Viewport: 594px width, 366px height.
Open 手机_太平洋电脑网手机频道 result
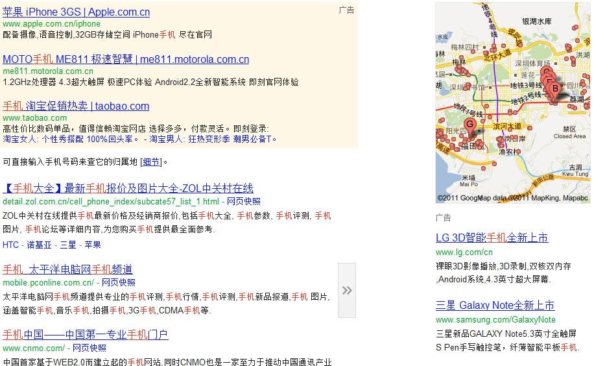[68, 269]
